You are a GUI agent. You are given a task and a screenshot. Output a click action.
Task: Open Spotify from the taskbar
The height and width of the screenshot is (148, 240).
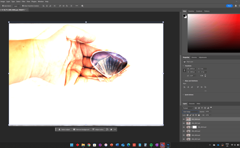click(x=151, y=145)
